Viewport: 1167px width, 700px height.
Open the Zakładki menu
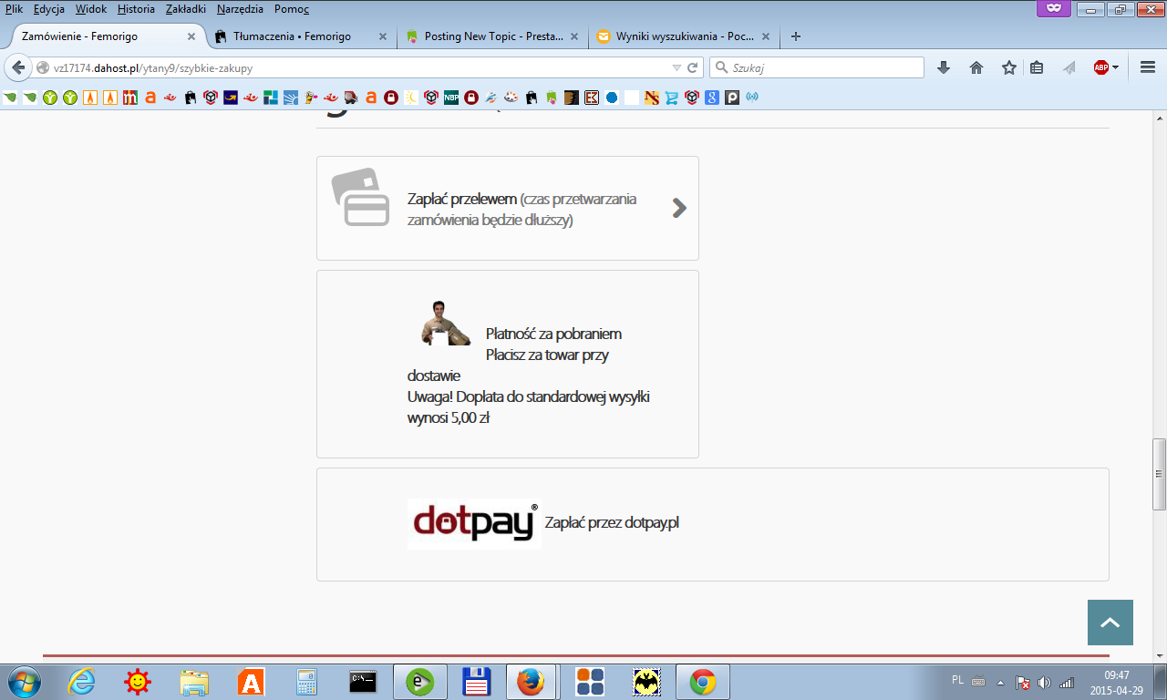pyautogui.click(x=187, y=9)
